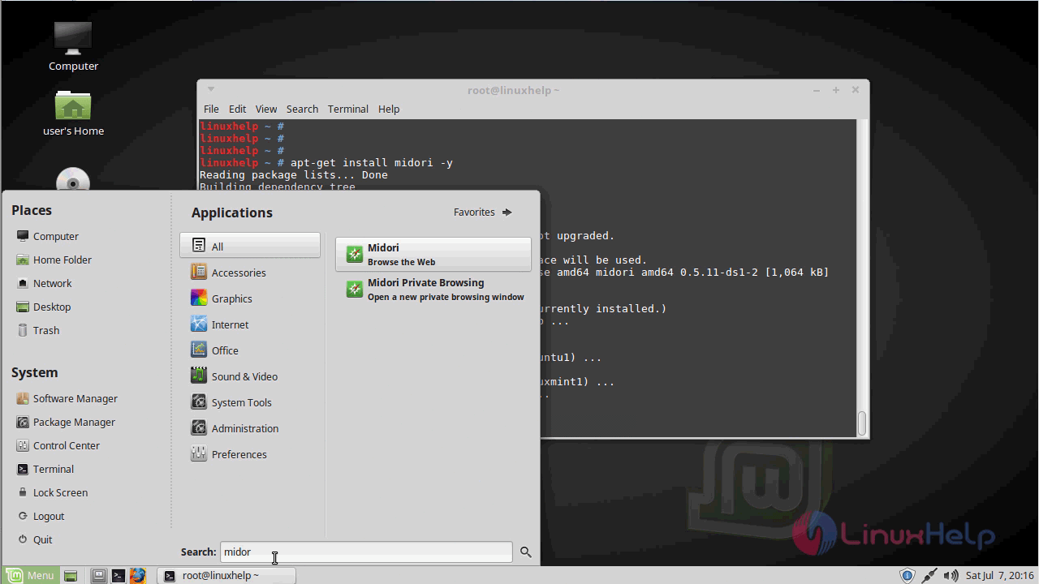Click the Applications heading

pyautogui.click(x=232, y=213)
